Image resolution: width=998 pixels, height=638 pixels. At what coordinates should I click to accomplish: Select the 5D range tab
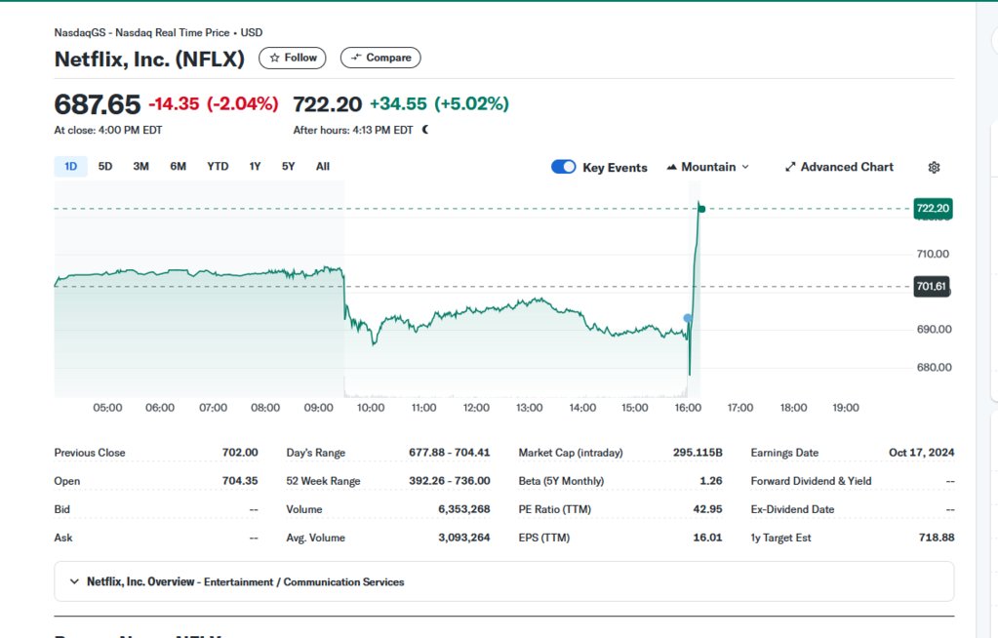[x=105, y=167]
